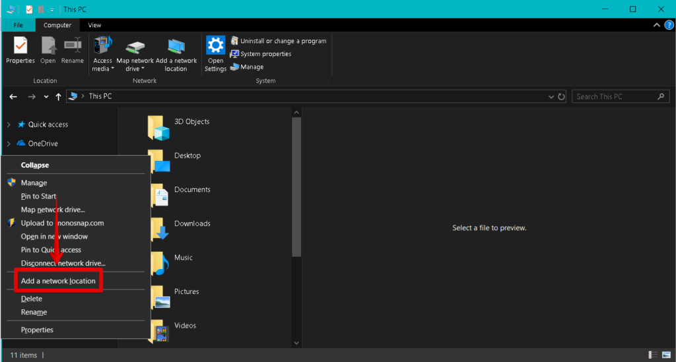The height and width of the screenshot is (362, 676).
Task: Expand the Quick access tree node
Action: click(9, 125)
